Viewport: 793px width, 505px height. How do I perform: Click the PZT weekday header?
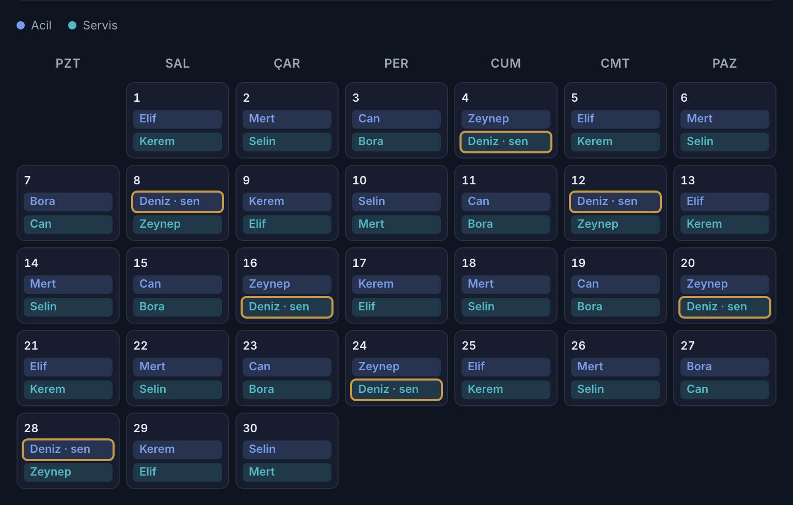68,64
